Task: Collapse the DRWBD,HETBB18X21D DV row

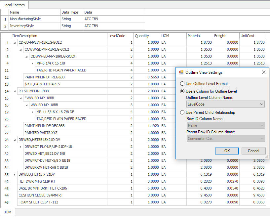Action: [14, 140]
